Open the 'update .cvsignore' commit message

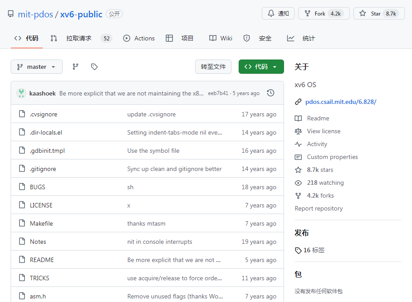(152, 114)
